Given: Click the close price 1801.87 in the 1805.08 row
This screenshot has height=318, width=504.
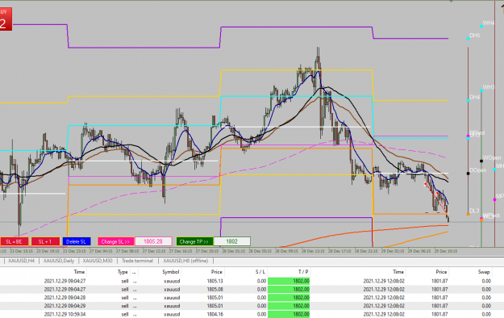Looking at the screenshot, I should coord(439,290).
